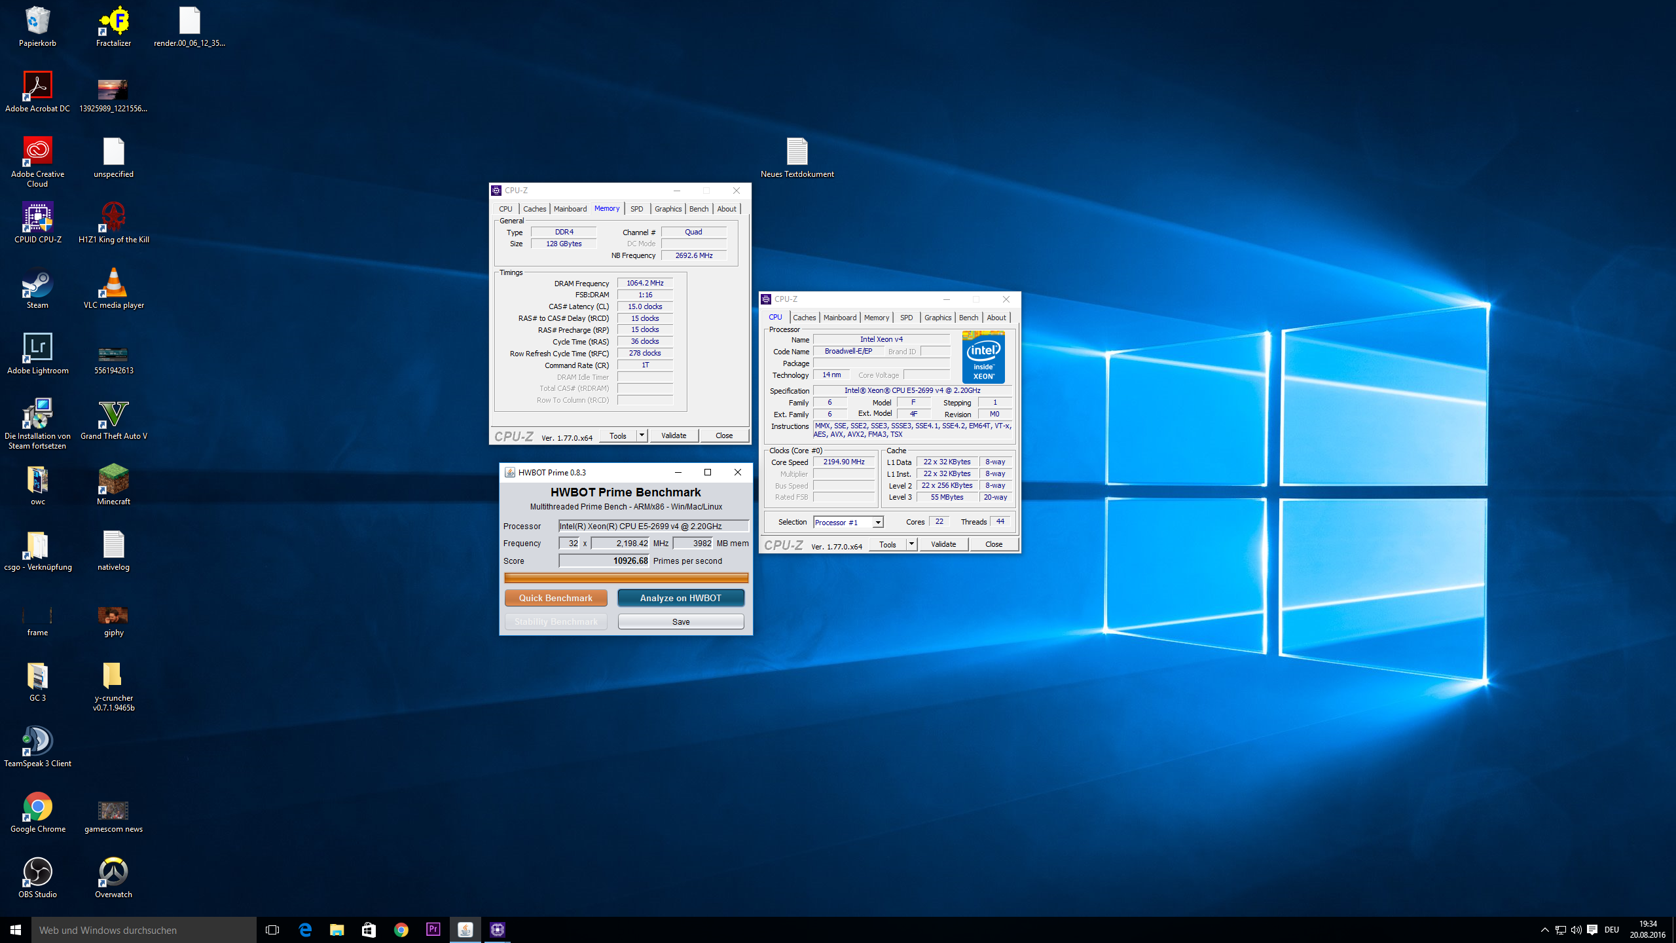Open Adobe Lightroom shortcut
Image resolution: width=1676 pixels, height=943 pixels.
click(x=37, y=354)
